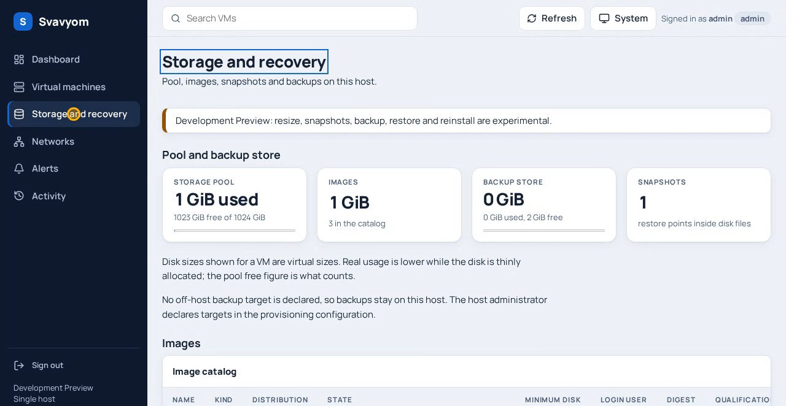786x406 pixels.
Task: Click the backup store usage bar
Action: pos(544,231)
